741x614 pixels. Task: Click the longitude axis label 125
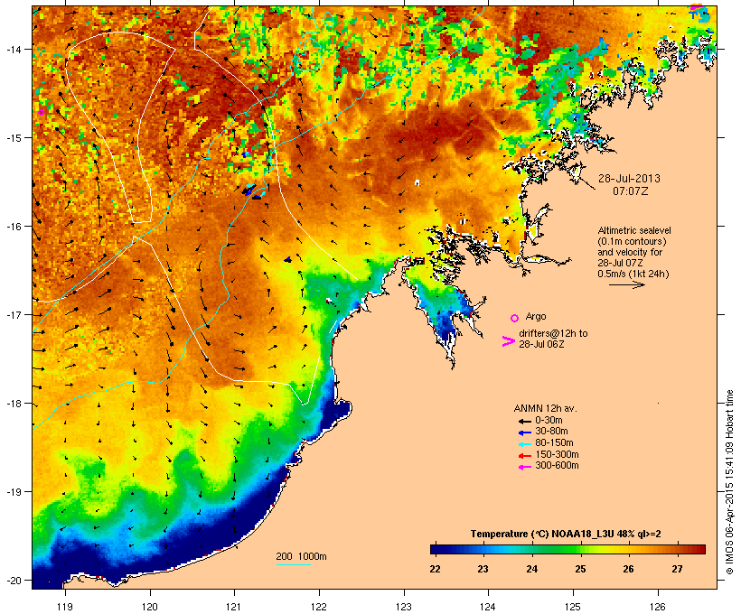point(573,607)
